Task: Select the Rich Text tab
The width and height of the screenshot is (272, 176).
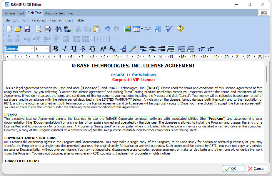Action: 34,13
